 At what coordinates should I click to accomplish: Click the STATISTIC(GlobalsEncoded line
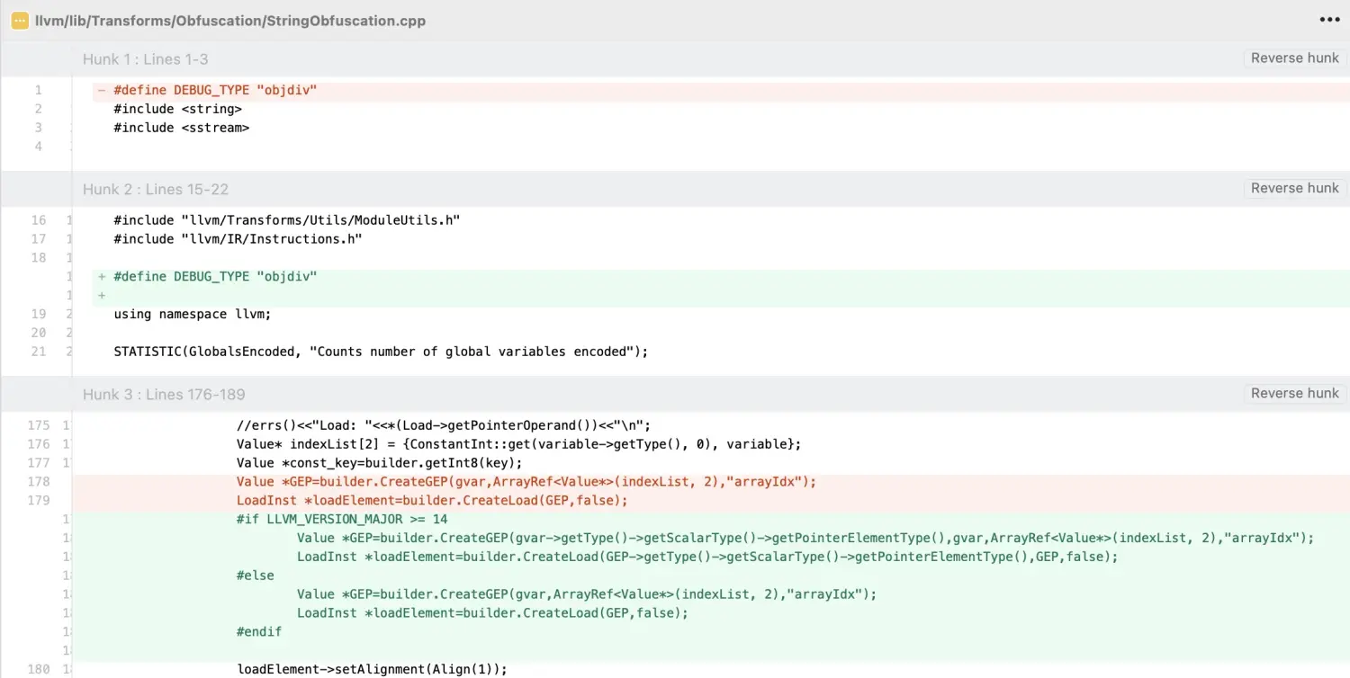[381, 352]
